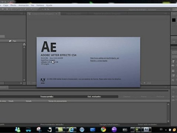Screen dimensions: 177x133
Task: Click the baseline shift icon in Character panel
Action: click(x=173, y=80)
